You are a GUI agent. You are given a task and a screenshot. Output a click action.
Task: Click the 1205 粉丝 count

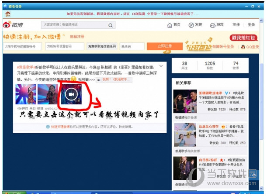pyautogui.click(x=210, y=65)
